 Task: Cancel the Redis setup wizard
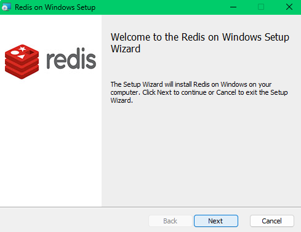[x=271, y=221]
